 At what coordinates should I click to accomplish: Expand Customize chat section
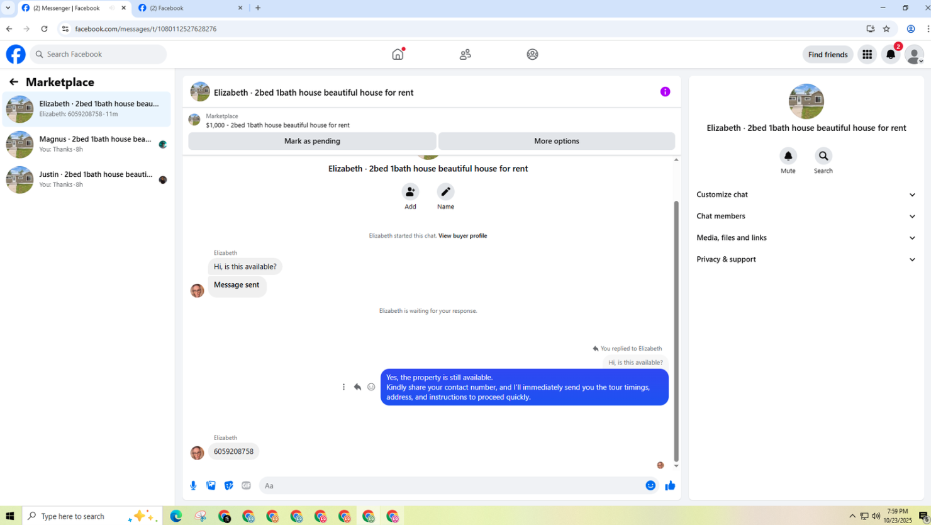pyautogui.click(x=806, y=195)
